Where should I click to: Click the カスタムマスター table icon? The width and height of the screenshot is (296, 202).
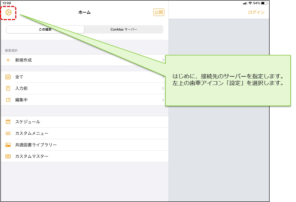click(x=8, y=156)
